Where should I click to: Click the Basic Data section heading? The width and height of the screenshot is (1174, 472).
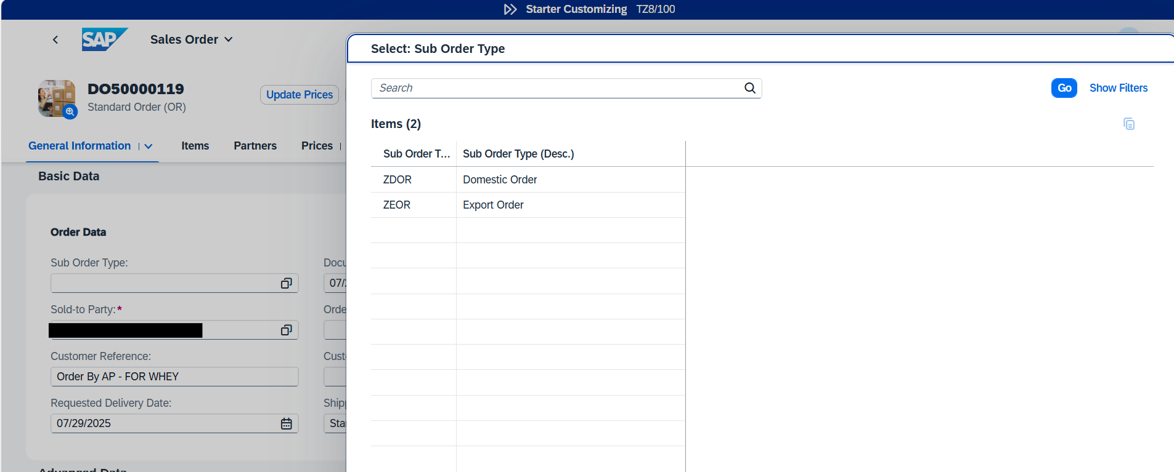[x=69, y=176]
